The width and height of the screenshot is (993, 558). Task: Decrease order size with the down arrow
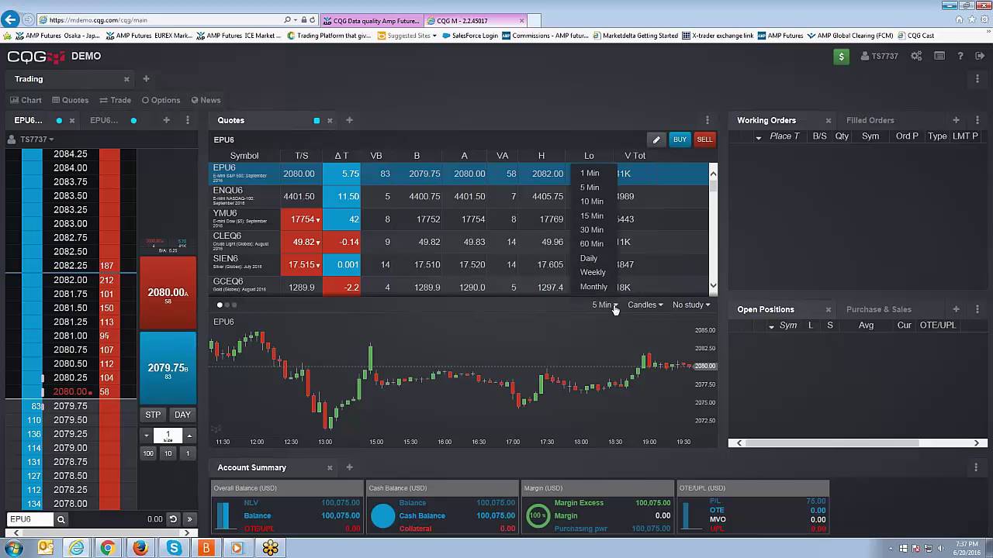[146, 436]
